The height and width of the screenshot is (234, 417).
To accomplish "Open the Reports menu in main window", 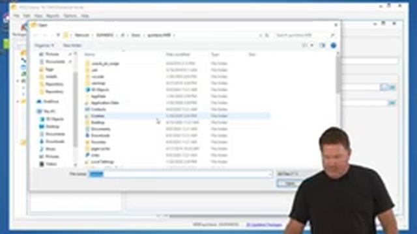I will click(53, 16).
